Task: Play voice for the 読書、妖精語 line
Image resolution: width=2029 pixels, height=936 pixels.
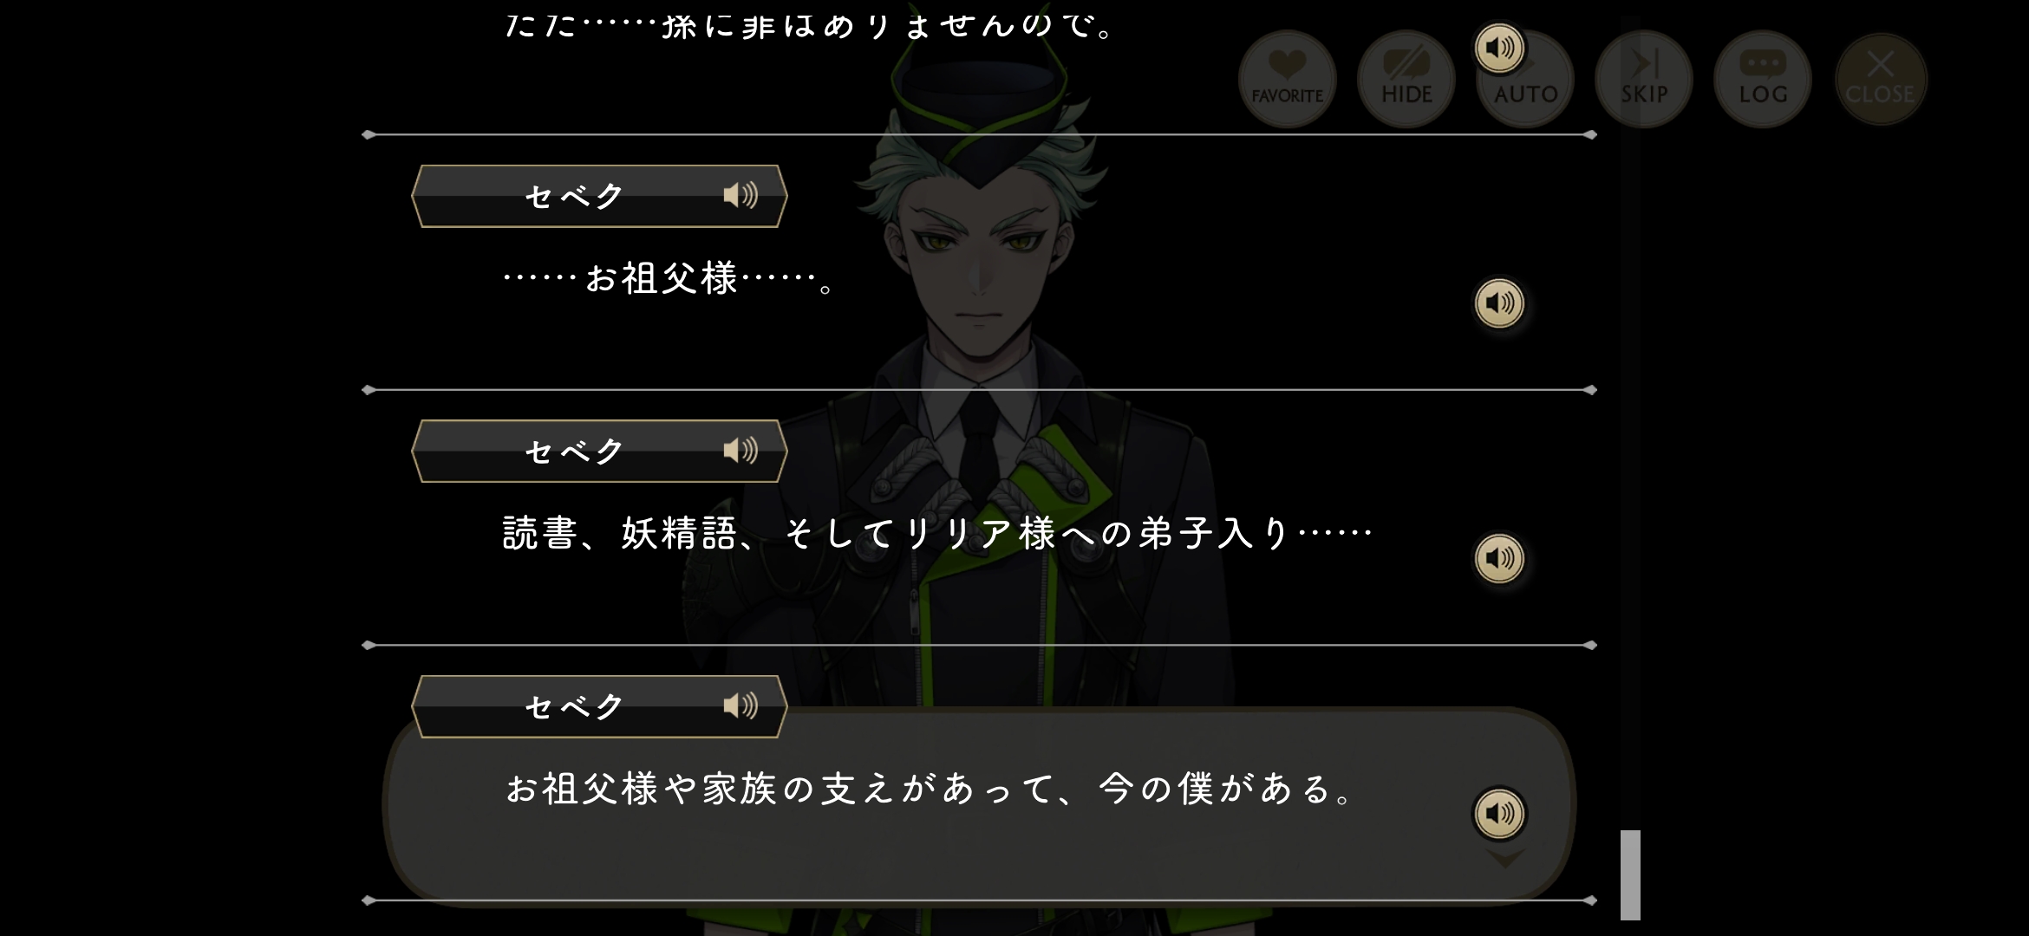Action: pos(1499,558)
